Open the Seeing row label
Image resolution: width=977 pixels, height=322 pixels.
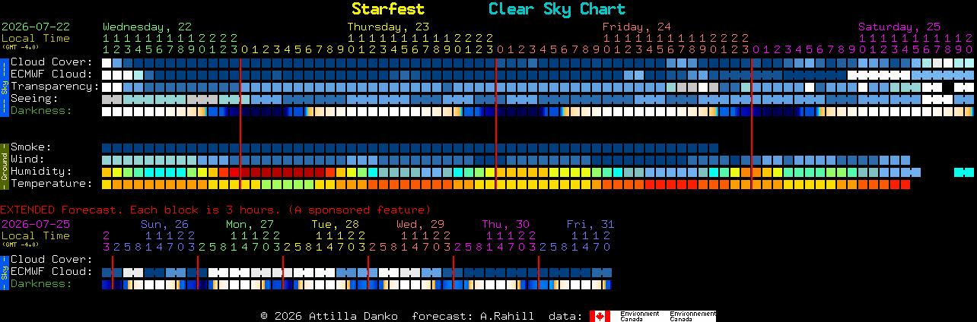point(34,98)
